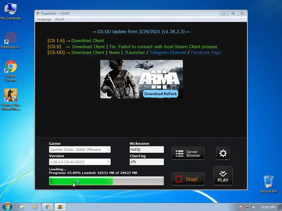Open the Steam Client process fix link

pyautogui.click(x=163, y=47)
